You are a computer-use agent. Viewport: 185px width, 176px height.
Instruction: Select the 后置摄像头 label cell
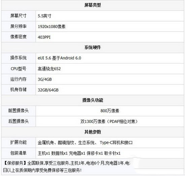click(x=18, y=121)
